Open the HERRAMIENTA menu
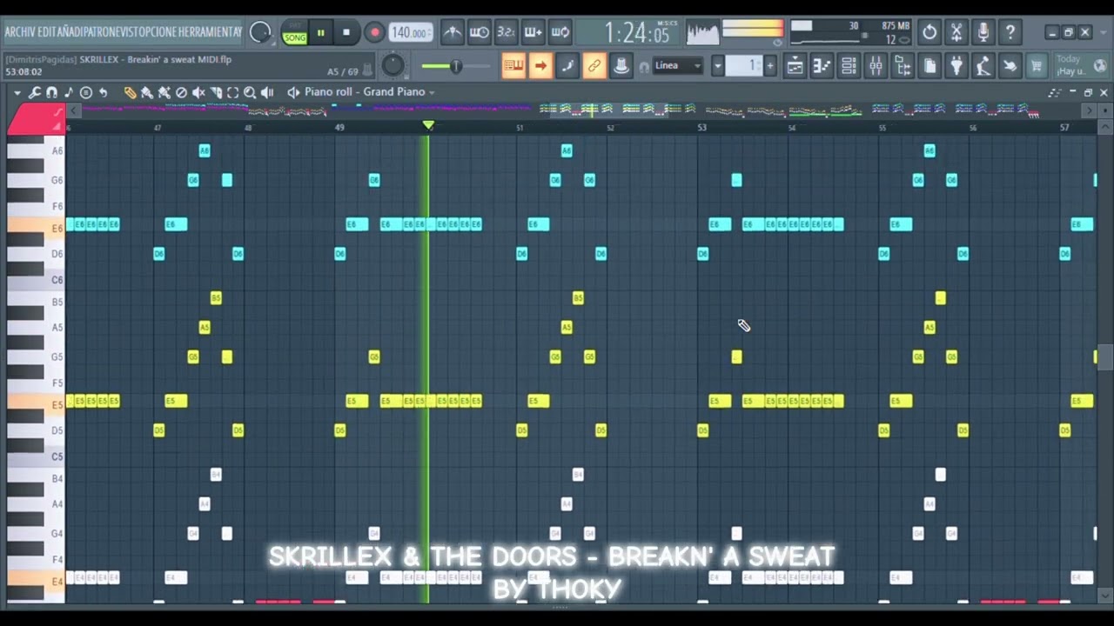 pos(207,32)
